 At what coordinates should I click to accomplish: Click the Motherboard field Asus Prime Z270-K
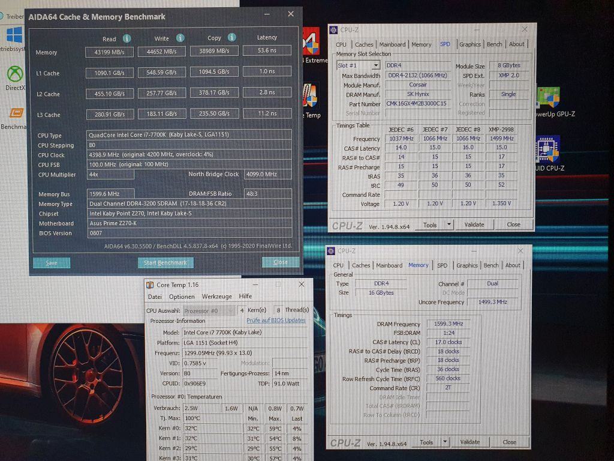[x=189, y=223]
